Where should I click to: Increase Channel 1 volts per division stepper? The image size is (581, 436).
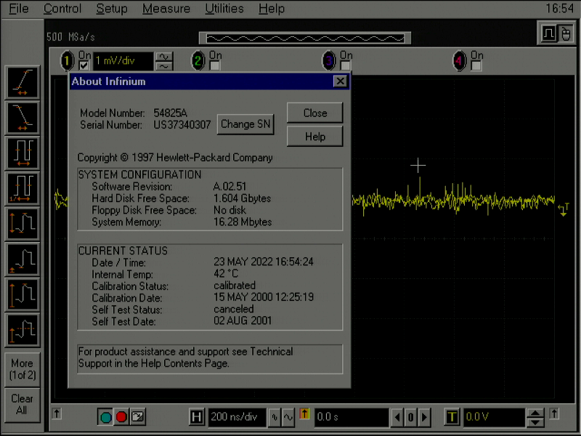tap(164, 57)
